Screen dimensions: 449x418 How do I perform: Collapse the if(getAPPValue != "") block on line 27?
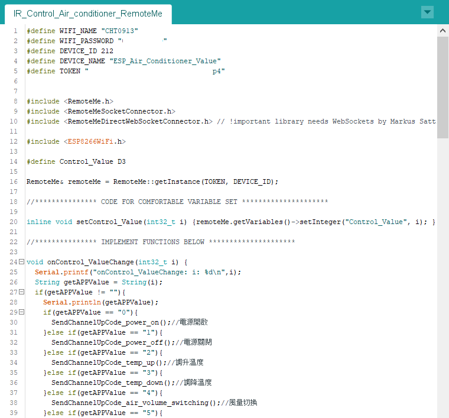[21, 292]
